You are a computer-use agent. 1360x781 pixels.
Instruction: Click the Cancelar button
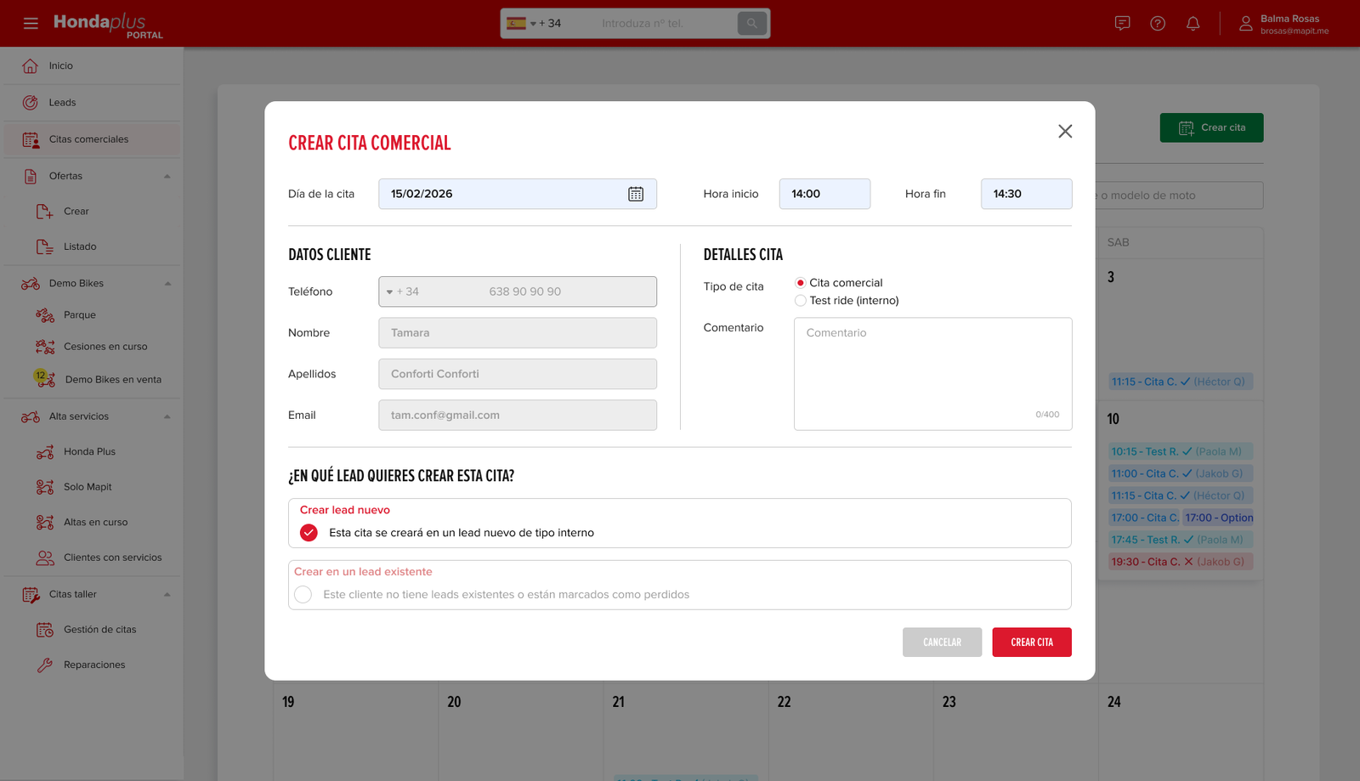click(942, 642)
